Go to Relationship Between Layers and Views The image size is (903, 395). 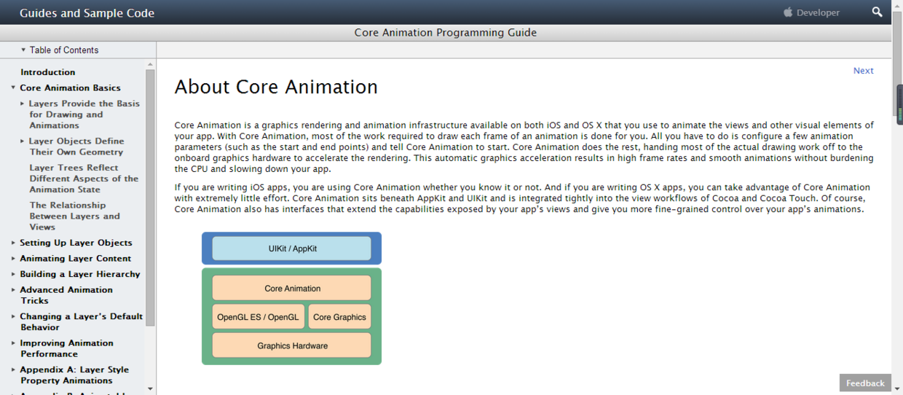(x=74, y=216)
